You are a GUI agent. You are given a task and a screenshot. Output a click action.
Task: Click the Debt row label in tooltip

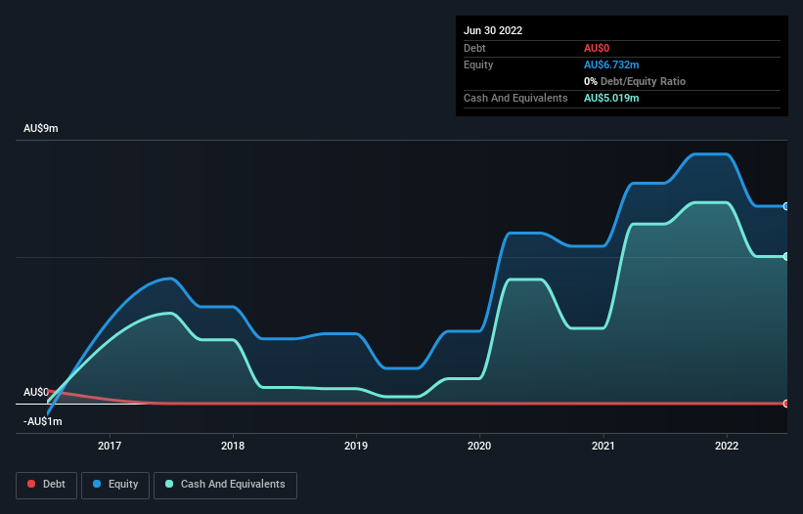coord(474,48)
